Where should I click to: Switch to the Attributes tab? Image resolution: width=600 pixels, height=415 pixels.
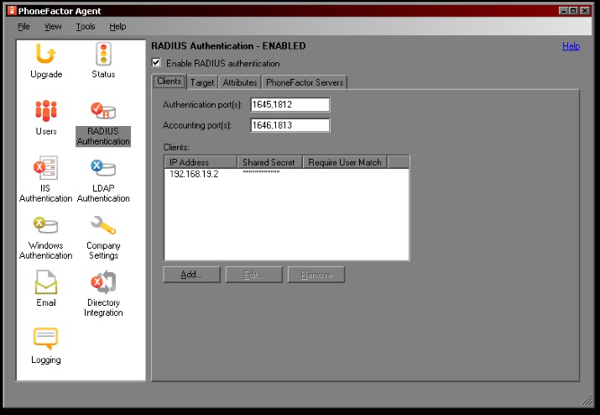click(x=240, y=82)
